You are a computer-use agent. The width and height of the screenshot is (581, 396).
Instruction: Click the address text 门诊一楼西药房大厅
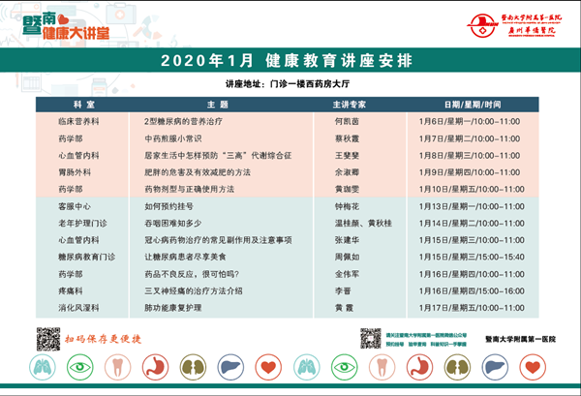[310, 83]
